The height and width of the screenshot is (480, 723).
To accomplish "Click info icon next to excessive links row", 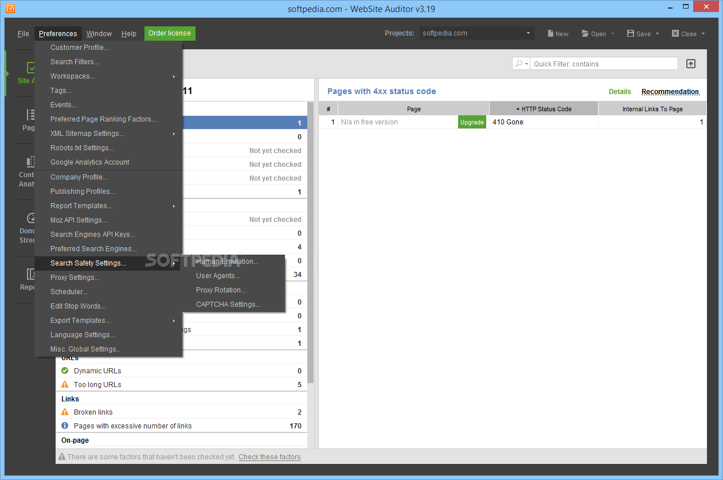I will pos(65,426).
